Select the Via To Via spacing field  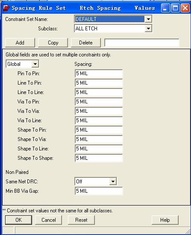(99, 111)
